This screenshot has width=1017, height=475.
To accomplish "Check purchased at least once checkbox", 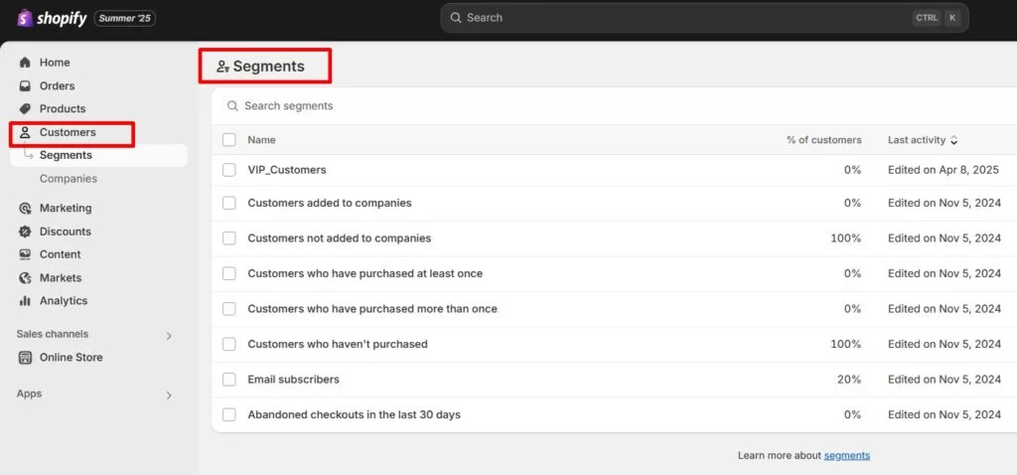I will (x=229, y=274).
